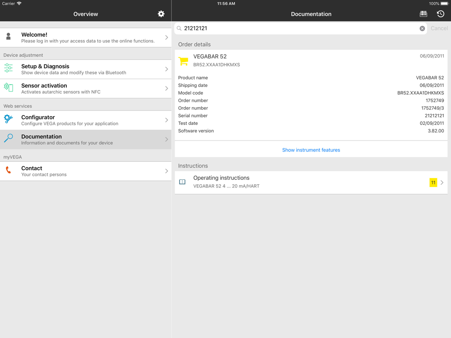The height and width of the screenshot is (338, 451).
Task: Select the VEGABAR 52 order header
Action: coord(311,60)
